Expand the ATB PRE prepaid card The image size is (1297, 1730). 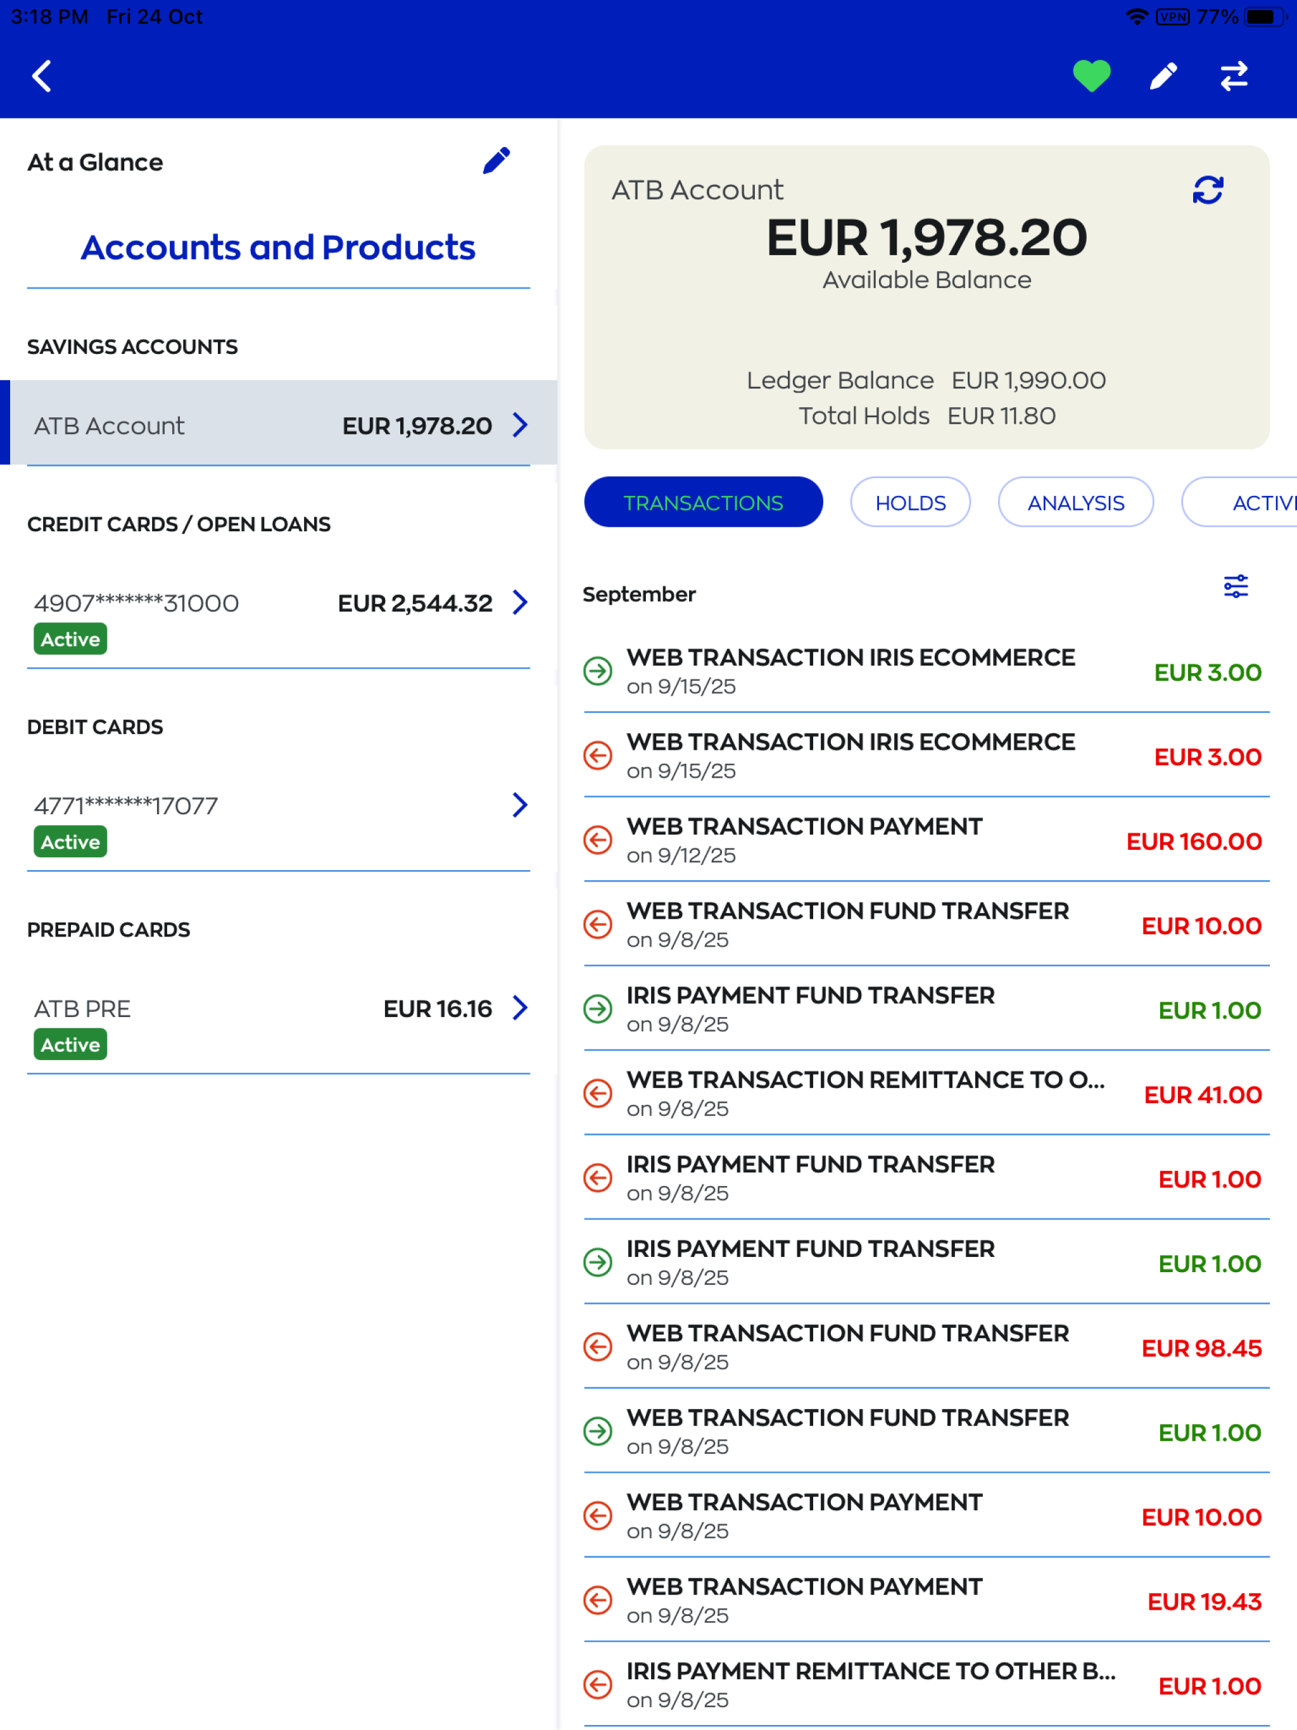[x=278, y=1009]
